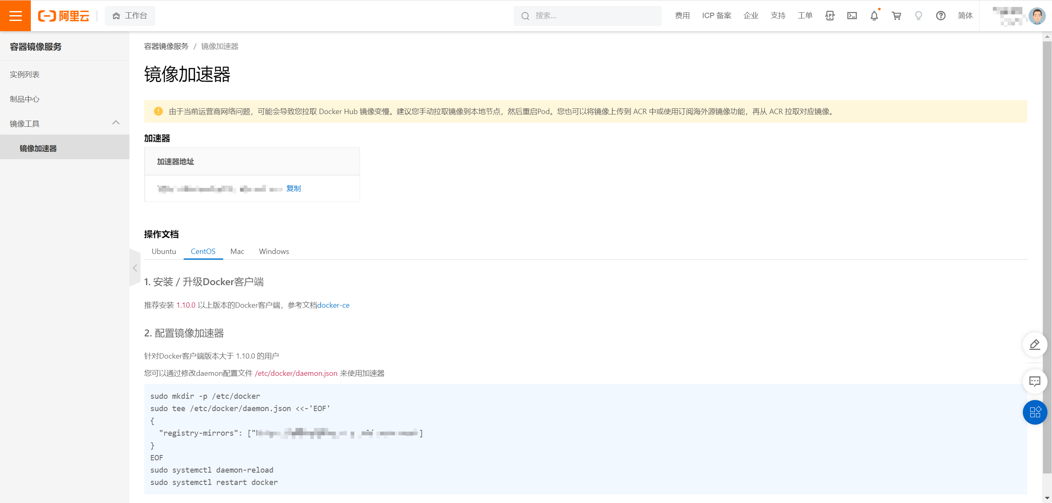This screenshot has height=503, width=1052.
Task: Open the feedback chat bubble button
Action: [1035, 381]
